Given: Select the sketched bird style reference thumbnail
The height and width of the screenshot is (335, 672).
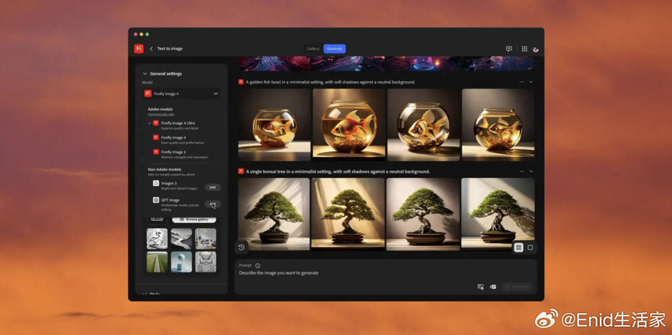Looking at the screenshot, I should point(157,239).
